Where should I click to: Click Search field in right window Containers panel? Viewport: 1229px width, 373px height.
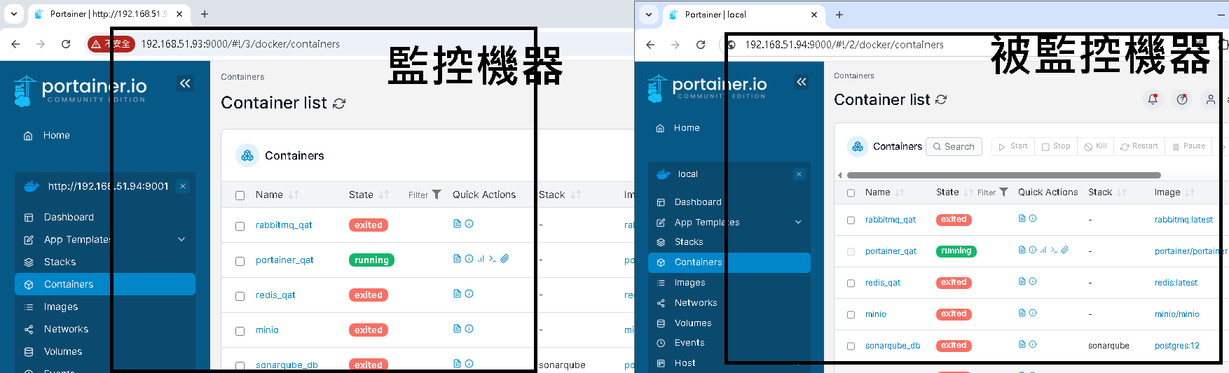point(954,146)
